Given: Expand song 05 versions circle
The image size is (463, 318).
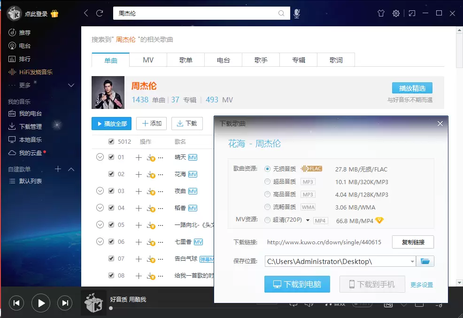Looking at the screenshot, I should click(100, 225).
